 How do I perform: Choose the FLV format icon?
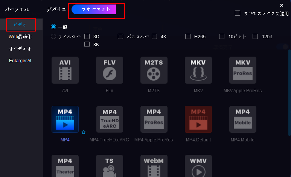pyautogui.click(x=110, y=70)
